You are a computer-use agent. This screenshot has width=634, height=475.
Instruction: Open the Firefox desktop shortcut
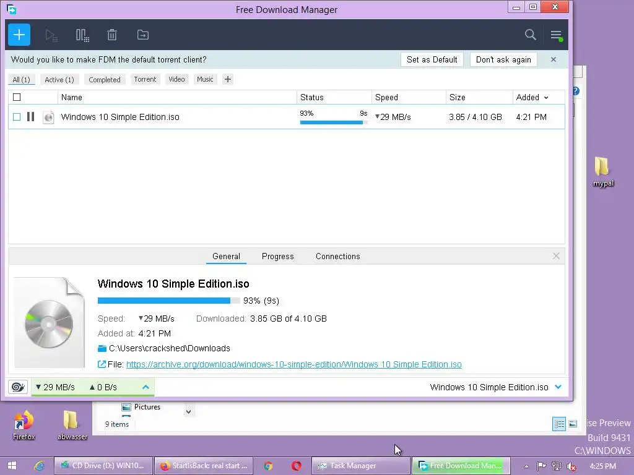[x=24, y=426]
